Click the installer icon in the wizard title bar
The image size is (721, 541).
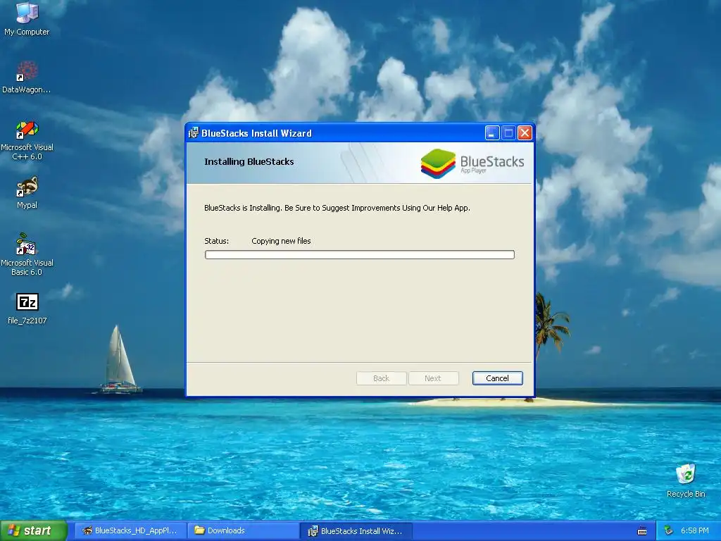click(194, 133)
